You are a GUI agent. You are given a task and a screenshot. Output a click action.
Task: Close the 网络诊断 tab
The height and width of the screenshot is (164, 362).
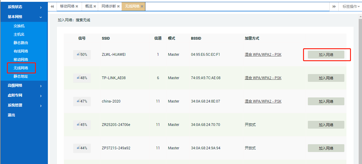[x=118, y=6]
